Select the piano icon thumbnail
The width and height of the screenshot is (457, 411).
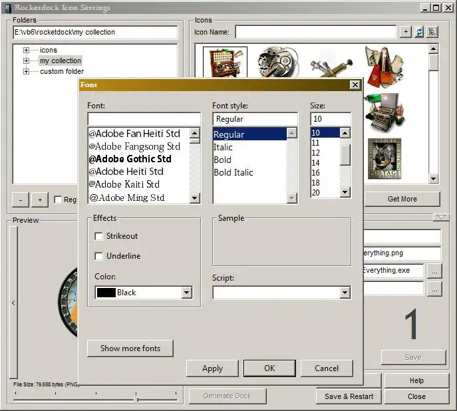click(x=225, y=63)
